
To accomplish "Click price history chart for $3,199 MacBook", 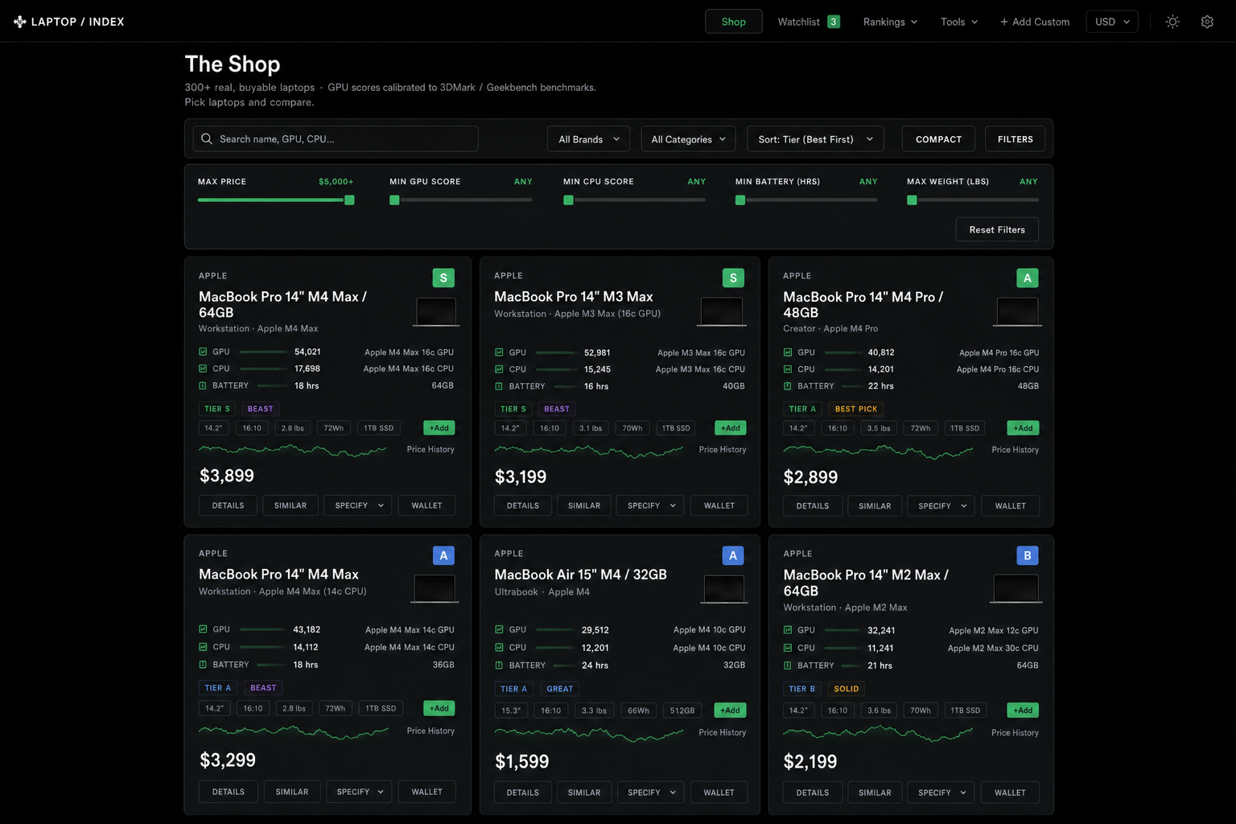I will (588, 451).
